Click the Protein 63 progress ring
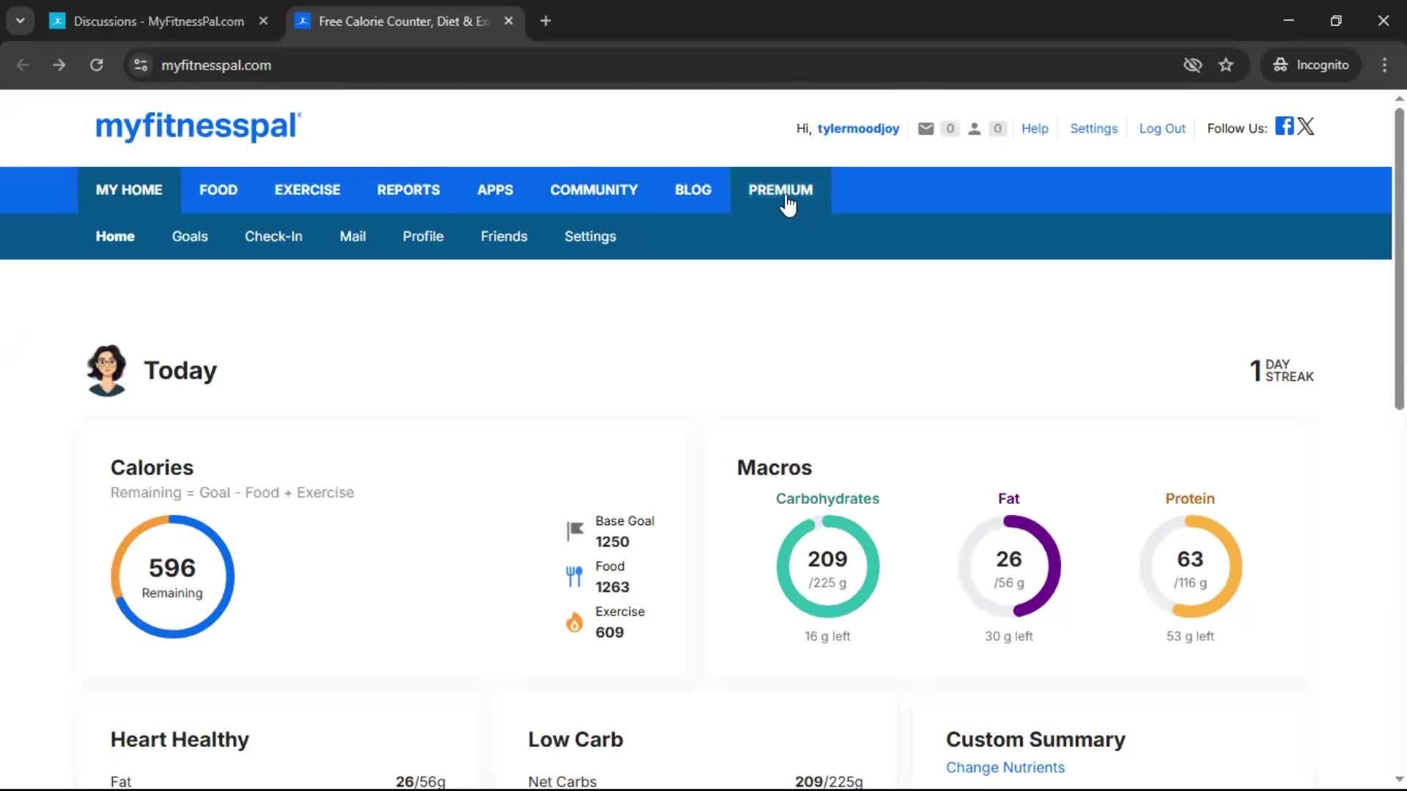 [x=1190, y=567]
